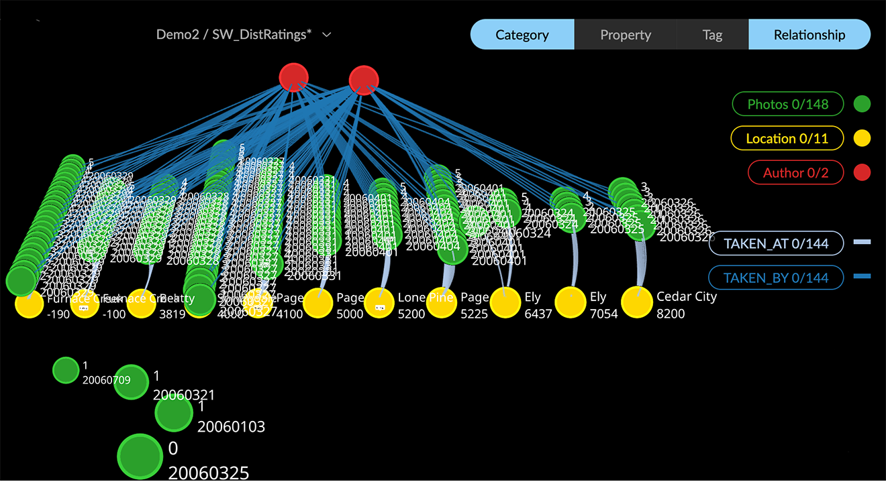The image size is (886, 482).
Task: Expand the project chevron arrow
Action: point(327,35)
